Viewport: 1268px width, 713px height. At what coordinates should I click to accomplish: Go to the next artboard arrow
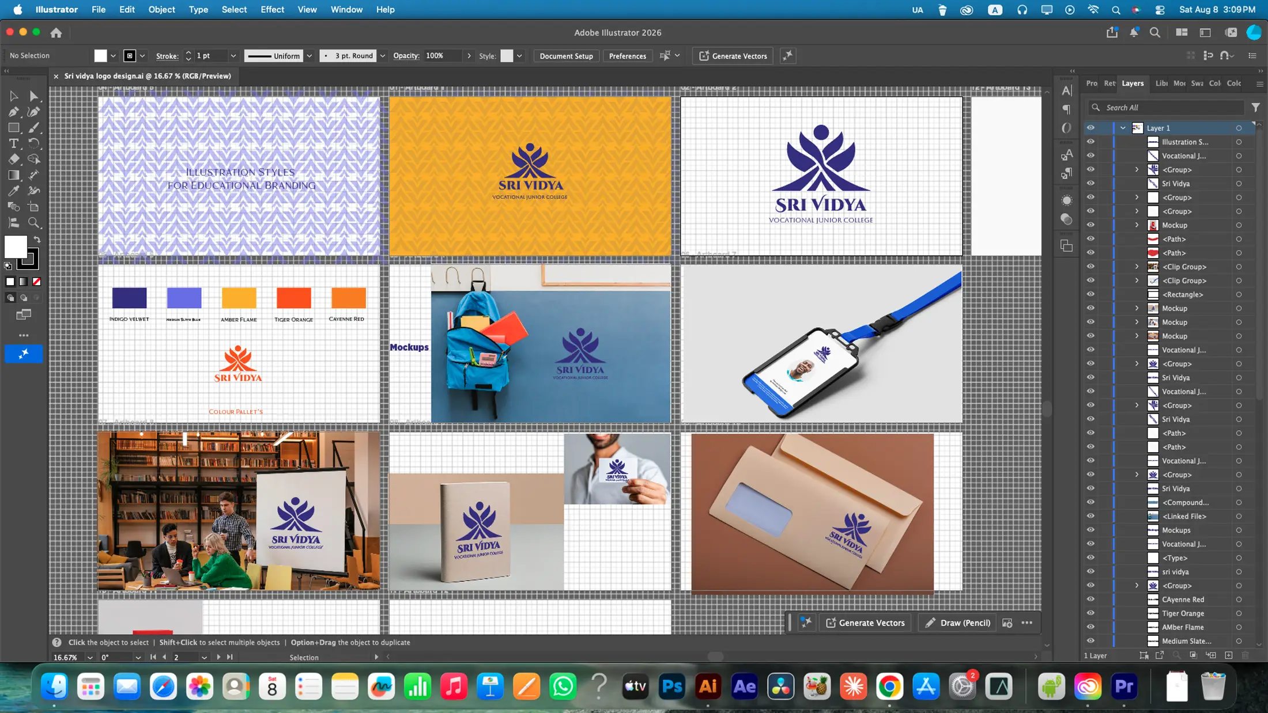pyautogui.click(x=218, y=657)
